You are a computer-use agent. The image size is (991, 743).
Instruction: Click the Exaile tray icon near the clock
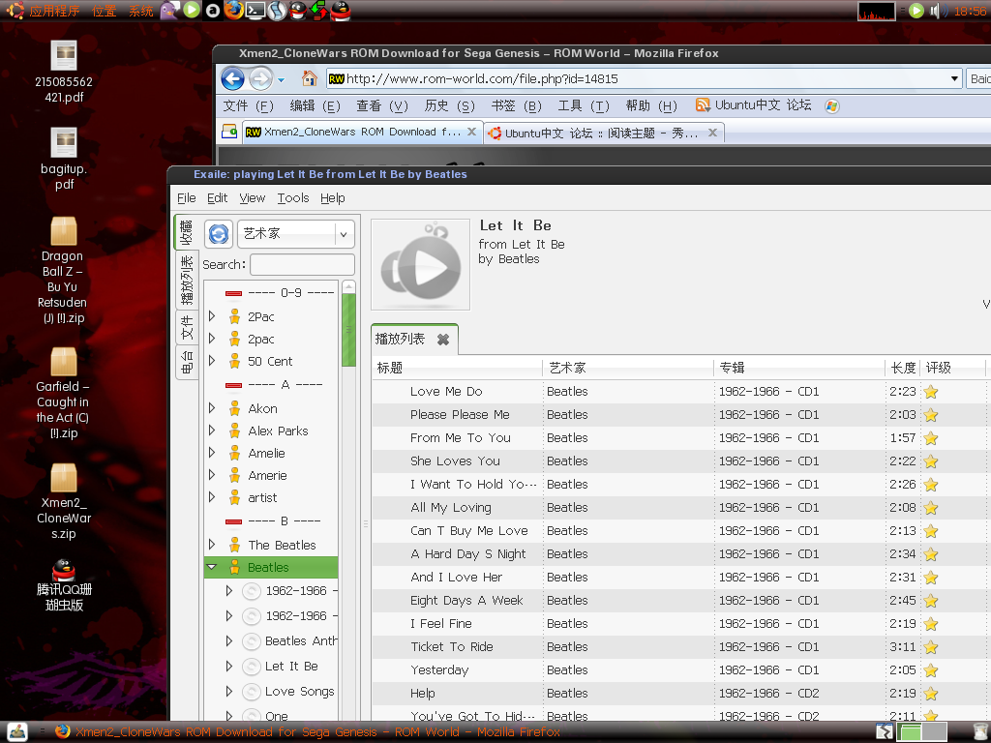916,11
